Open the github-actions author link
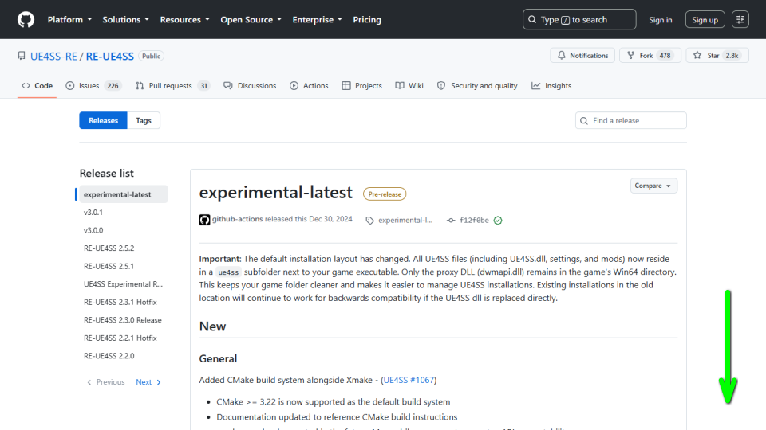766x430 pixels. pyautogui.click(x=238, y=220)
